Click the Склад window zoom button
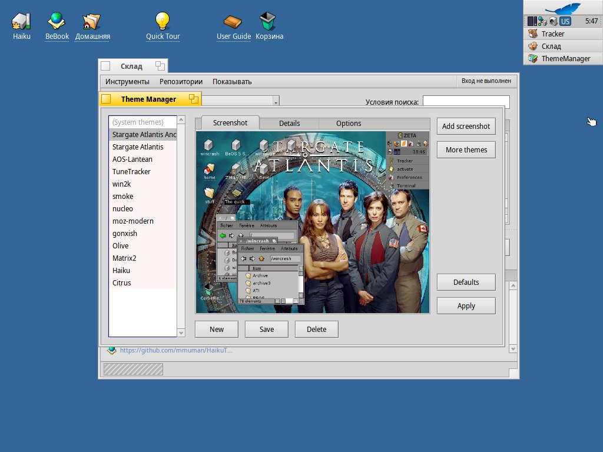The width and height of the screenshot is (603, 452). 160,66
